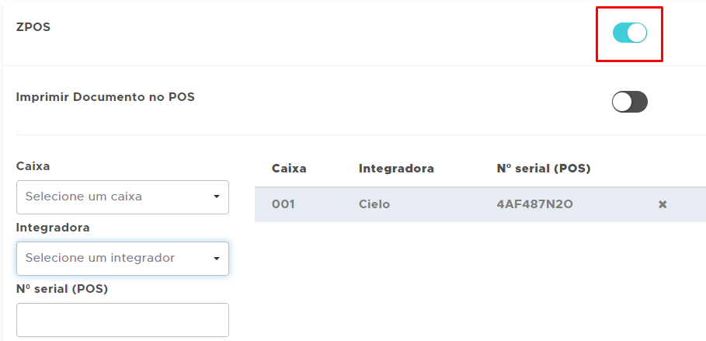Disable the ZPOS toggle switch
The width and height of the screenshot is (706, 341).
629,33
